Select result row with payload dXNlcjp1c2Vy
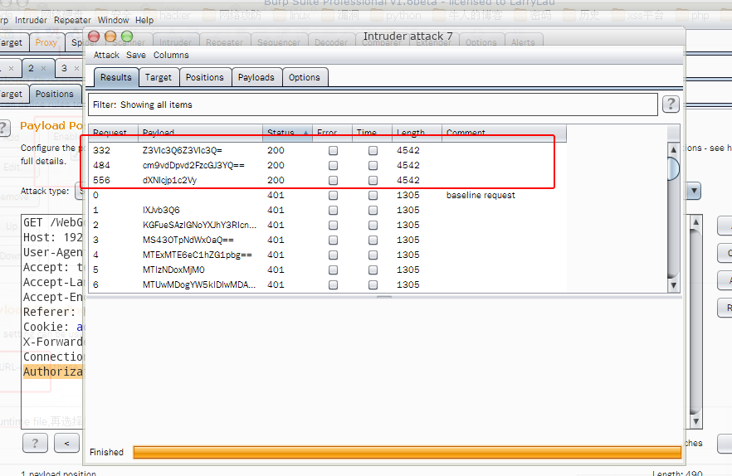 [x=327, y=180]
